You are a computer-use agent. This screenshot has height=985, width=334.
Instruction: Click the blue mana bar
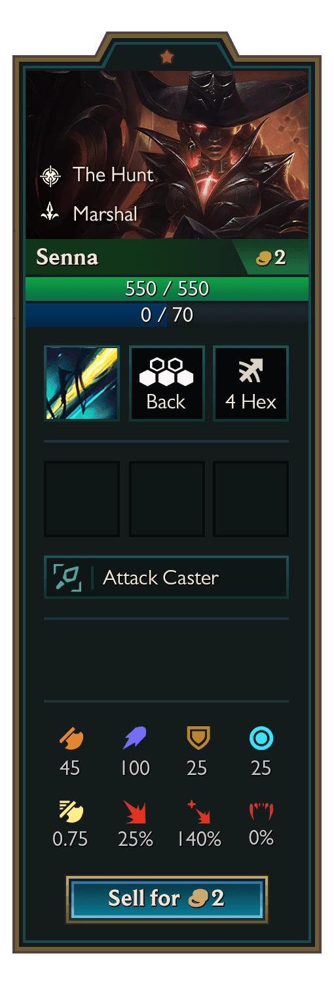tap(167, 315)
